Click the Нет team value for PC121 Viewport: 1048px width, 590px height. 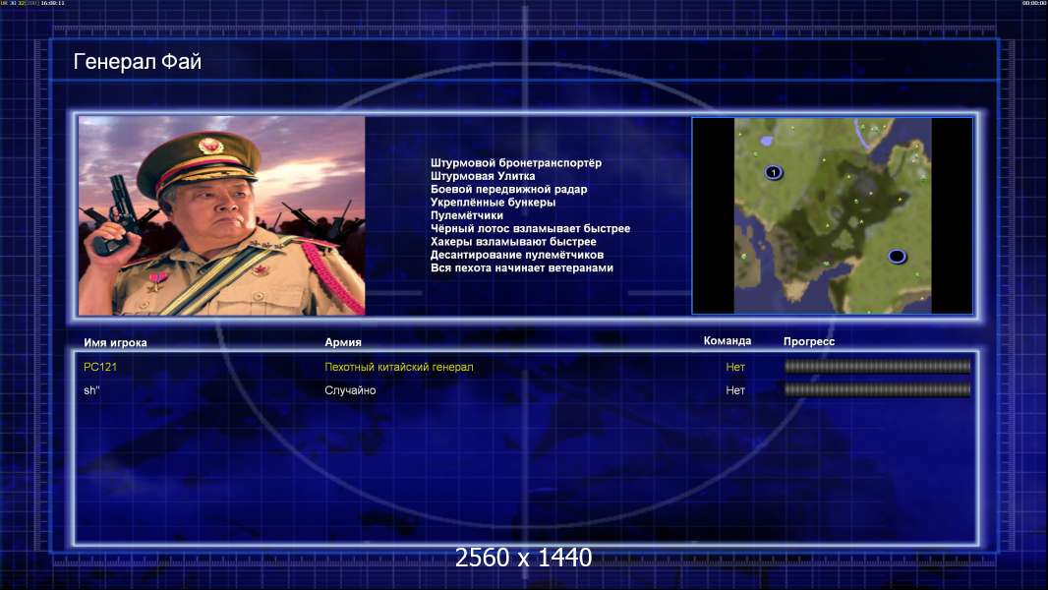tap(735, 367)
